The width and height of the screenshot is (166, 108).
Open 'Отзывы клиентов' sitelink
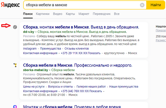77,49
